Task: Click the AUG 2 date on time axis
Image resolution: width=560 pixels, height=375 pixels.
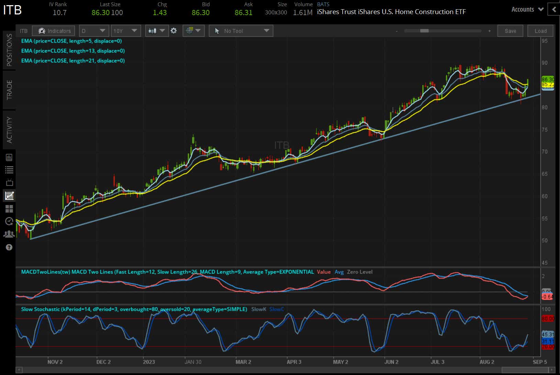Action: [x=487, y=362]
